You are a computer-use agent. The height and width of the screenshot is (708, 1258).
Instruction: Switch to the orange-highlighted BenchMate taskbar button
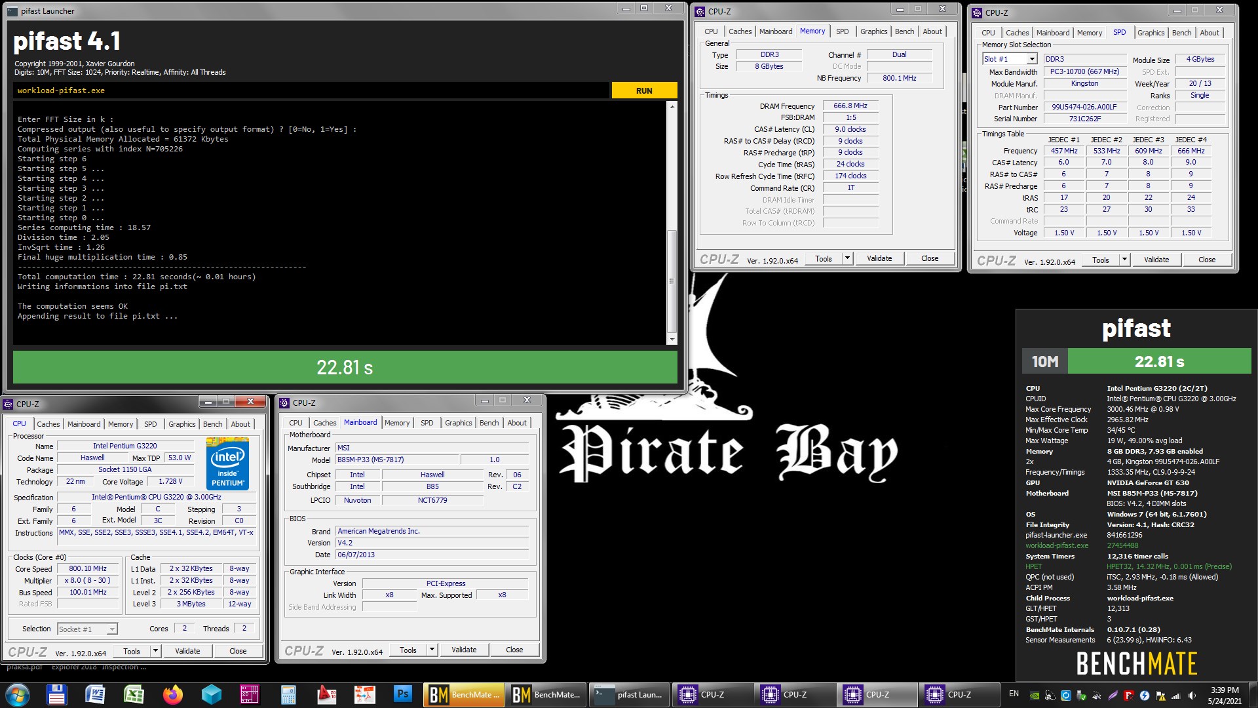click(465, 694)
